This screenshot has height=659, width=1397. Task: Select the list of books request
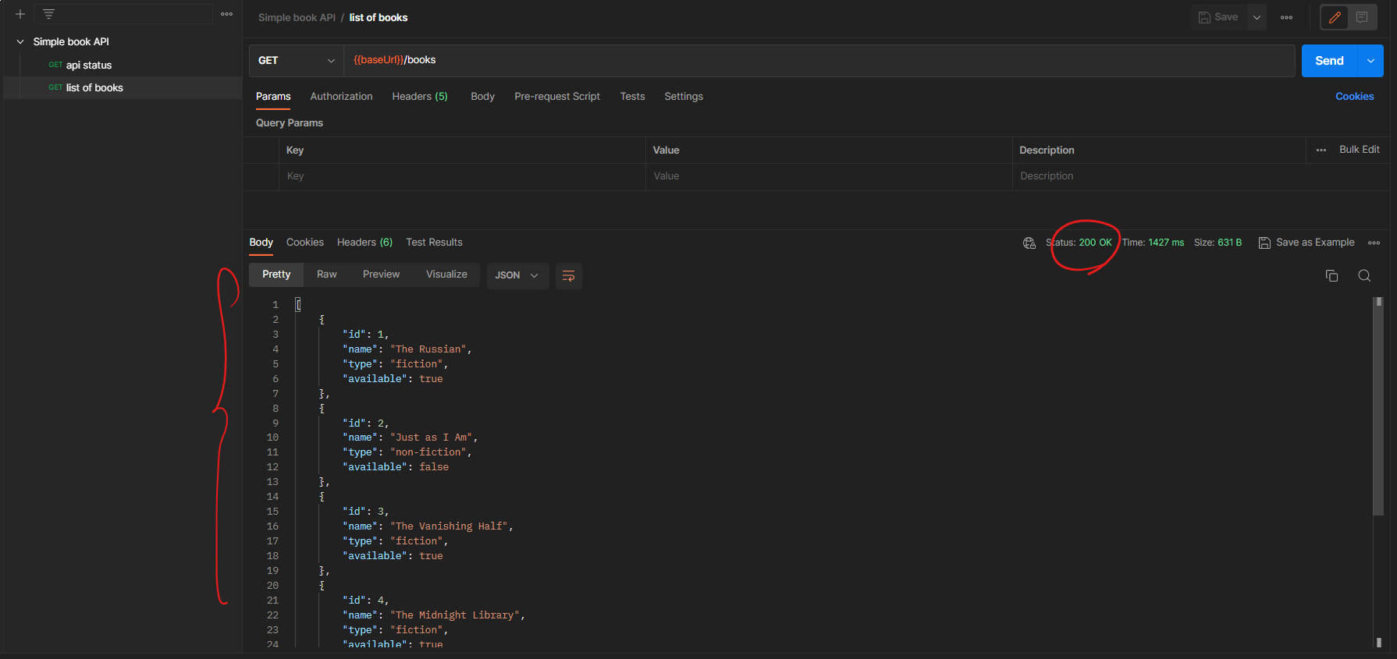click(94, 88)
